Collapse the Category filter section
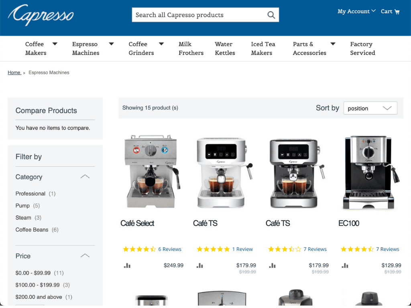 (x=85, y=177)
